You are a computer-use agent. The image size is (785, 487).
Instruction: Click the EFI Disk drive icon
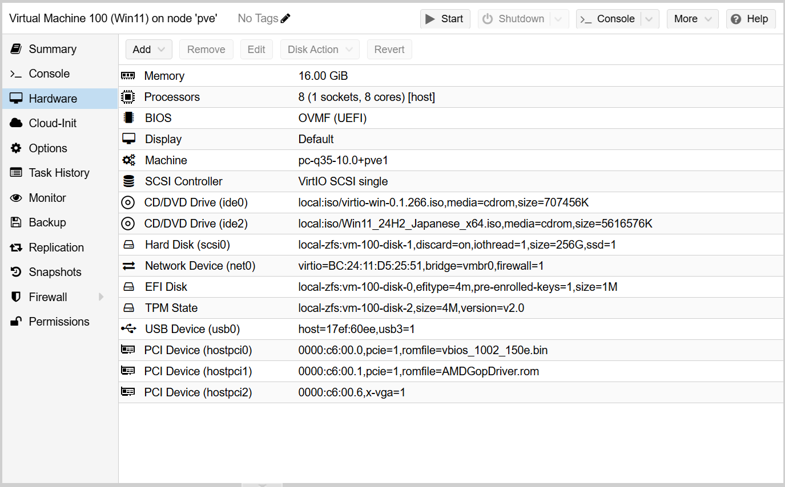click(x=128, y=287)
